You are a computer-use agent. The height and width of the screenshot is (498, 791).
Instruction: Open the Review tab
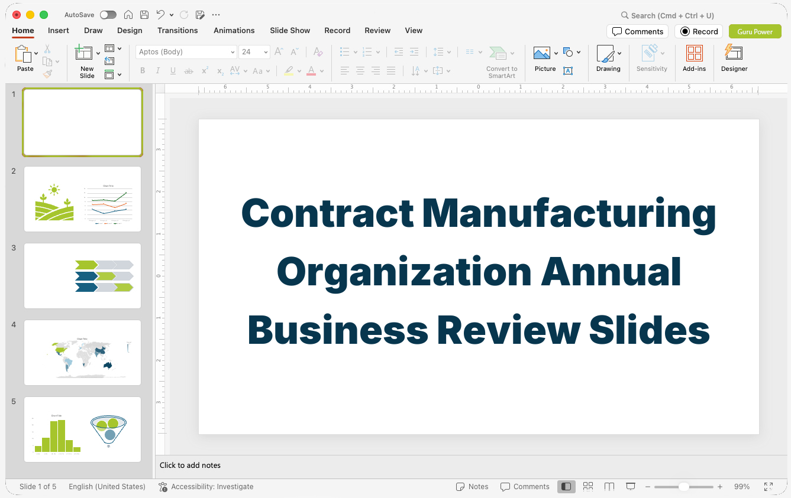click(x=377, y=31)
